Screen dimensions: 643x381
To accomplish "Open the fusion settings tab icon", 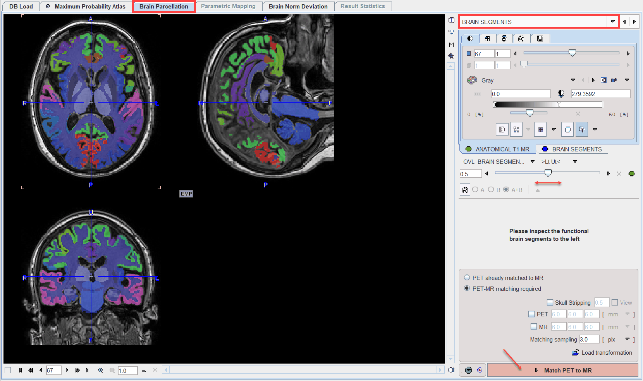I will (521, 38).
